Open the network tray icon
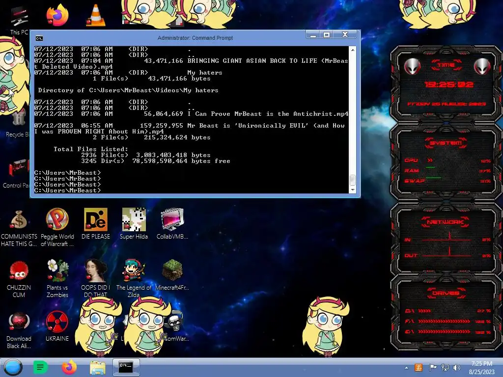503x377 pixels. (x=445, y=367)
